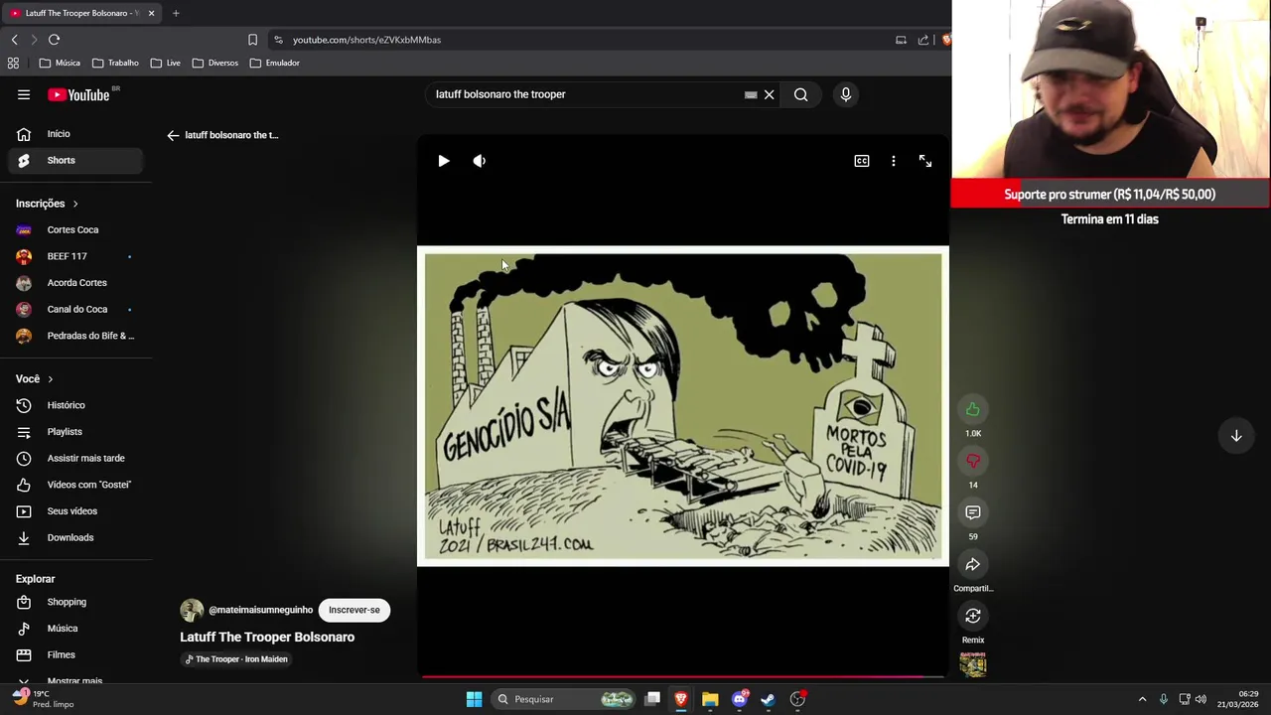Open the YouTube hamburger guide menu

pyautogui.click(x=24, y=94)
